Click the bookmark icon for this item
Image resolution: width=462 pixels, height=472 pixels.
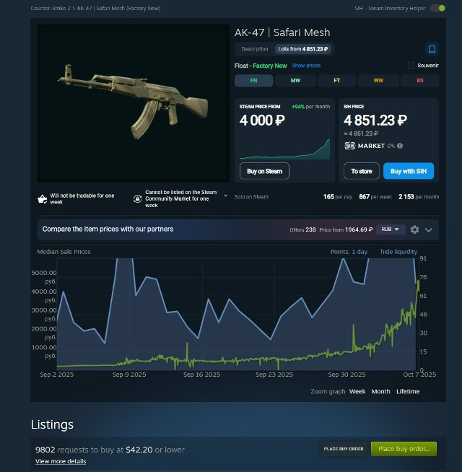click(432, 49)
